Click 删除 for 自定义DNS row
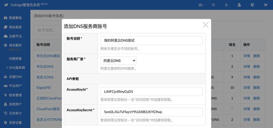This screenshot has width=273, height=128. point(257,77)
